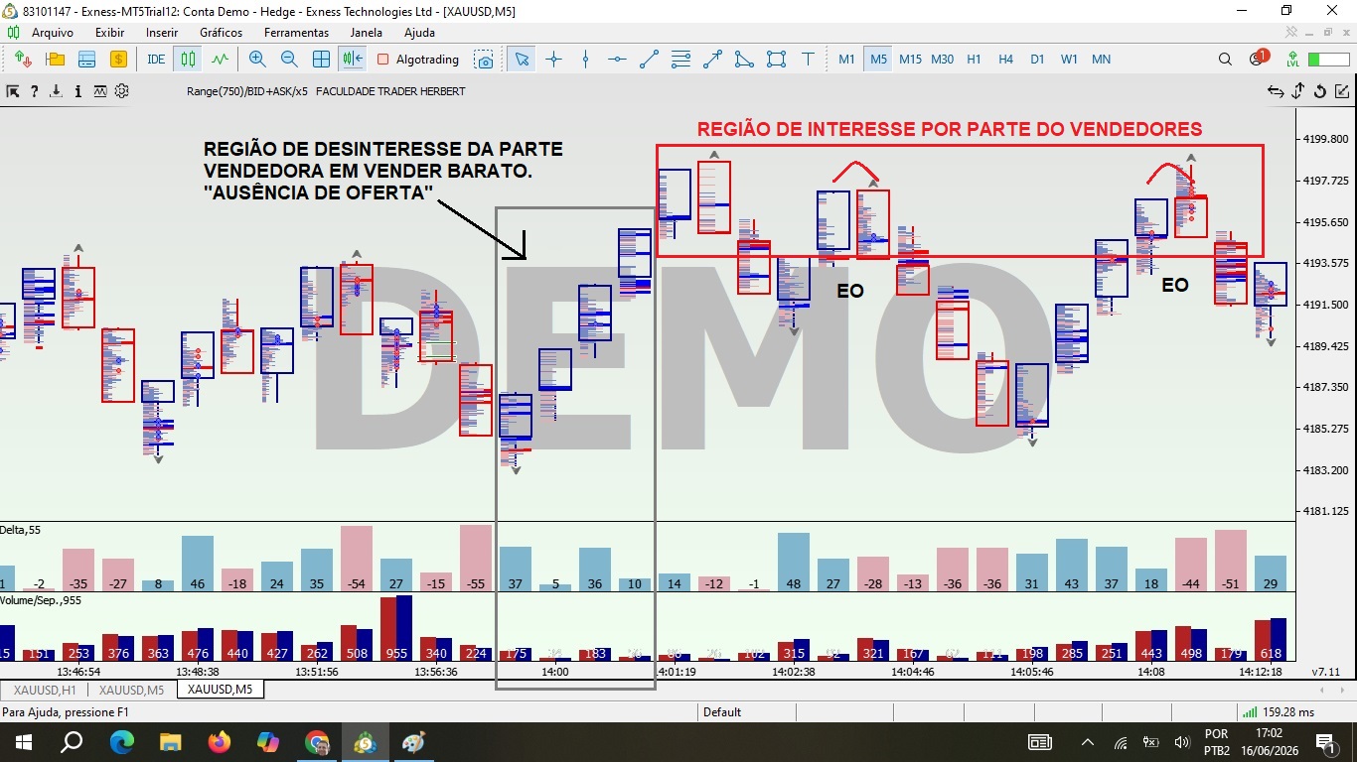
Task: Open indicator settings gear icon
Action: (122, 91)
